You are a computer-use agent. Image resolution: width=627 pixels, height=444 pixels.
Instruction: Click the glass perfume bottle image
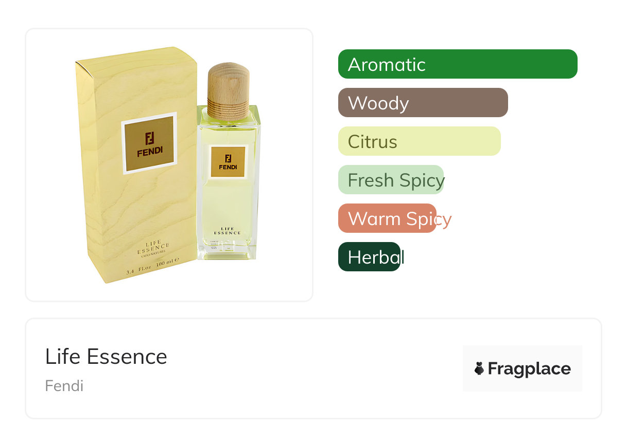229,162
